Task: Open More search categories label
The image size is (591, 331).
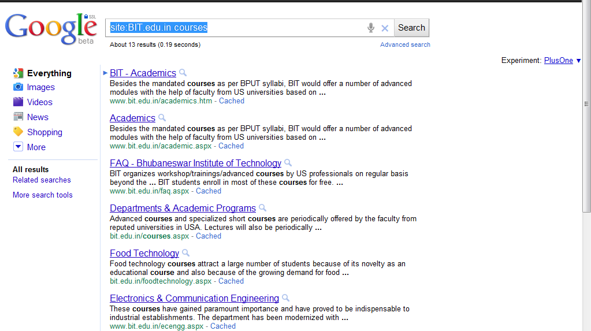Action: tap(36, 147)
